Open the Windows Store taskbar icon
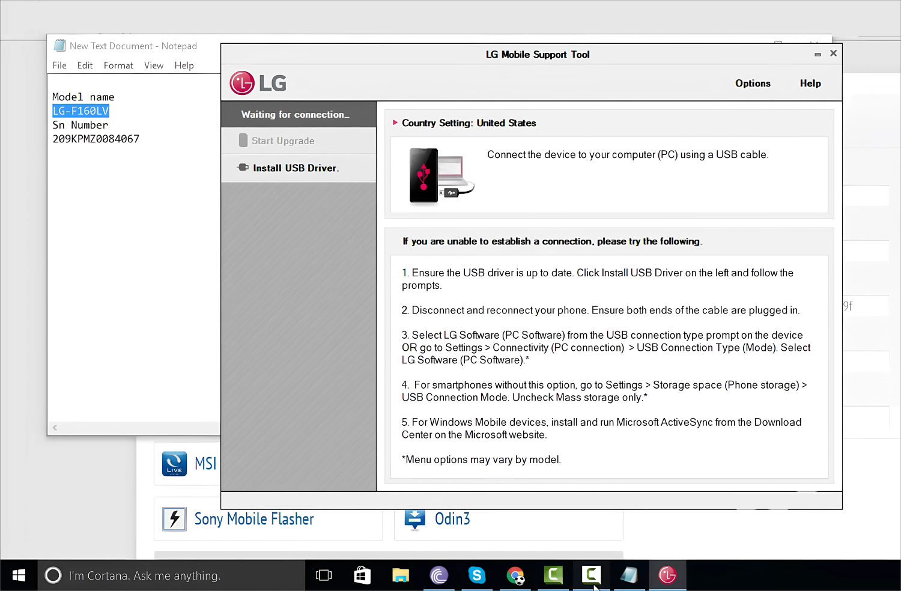901x591 pixels. click(362, 575)
